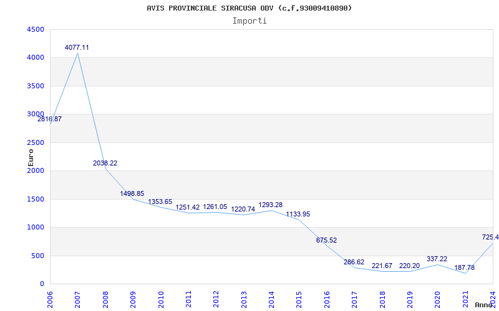Click the x-axis year 2013
Screen dimensions: 499x311
point(244,300)
